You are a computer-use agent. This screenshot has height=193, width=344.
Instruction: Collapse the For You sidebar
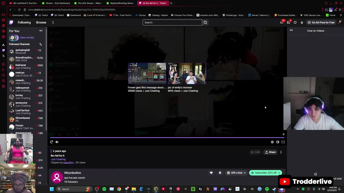(x=41, y=31)
